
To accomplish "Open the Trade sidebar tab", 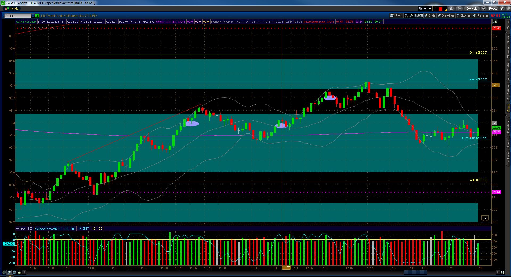I will (x=508, y=25).
